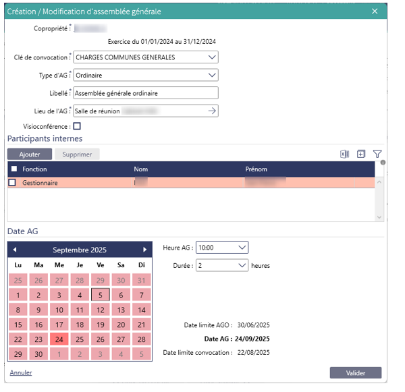This screenshot has height=392, width=405.
Task: Click the Annuler link
Action: (20, 372)
